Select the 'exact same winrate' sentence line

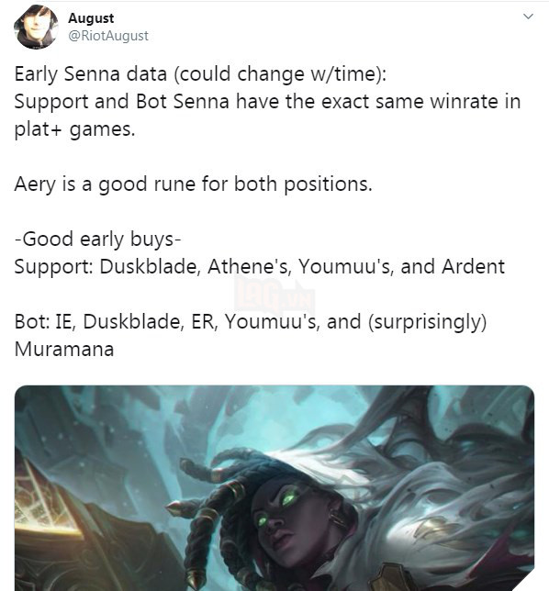267,102
